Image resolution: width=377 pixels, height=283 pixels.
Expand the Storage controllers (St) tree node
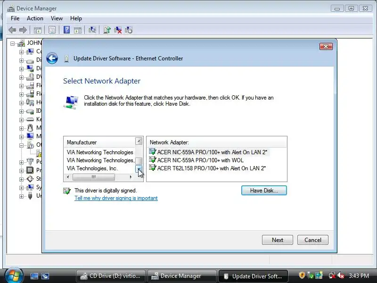click(21, 179)
